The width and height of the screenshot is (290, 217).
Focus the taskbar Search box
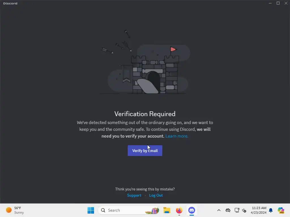[129, 210]
